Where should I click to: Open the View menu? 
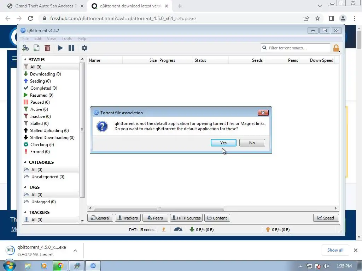51,38
